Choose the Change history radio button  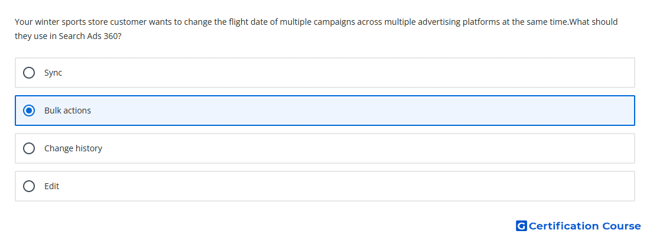(29, 148)
